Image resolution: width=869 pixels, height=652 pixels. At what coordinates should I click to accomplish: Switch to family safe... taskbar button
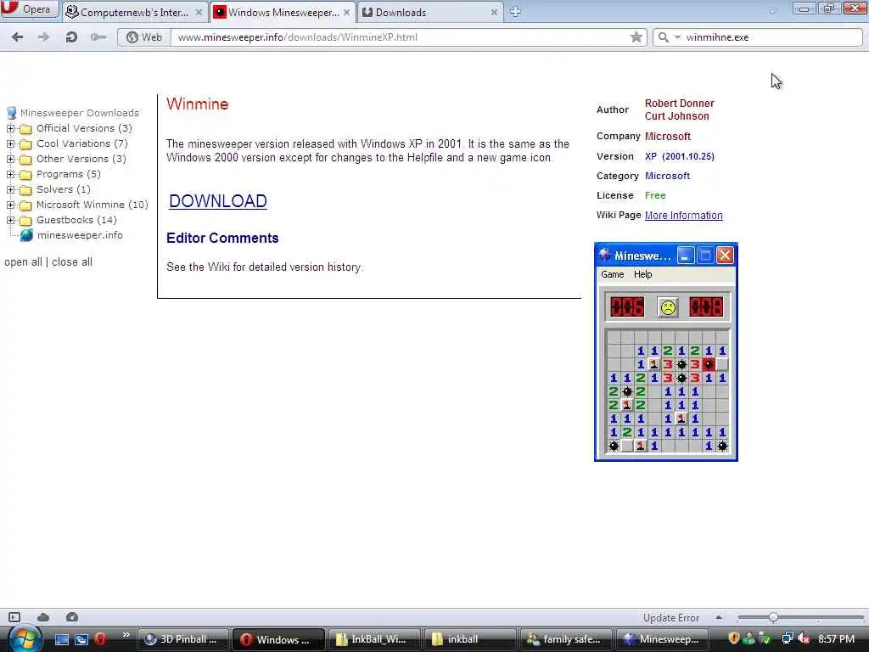pyautogui.click(x=566, y=639)
